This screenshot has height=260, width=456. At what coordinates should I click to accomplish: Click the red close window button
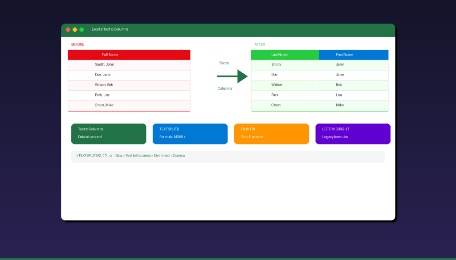pos(68,29)
